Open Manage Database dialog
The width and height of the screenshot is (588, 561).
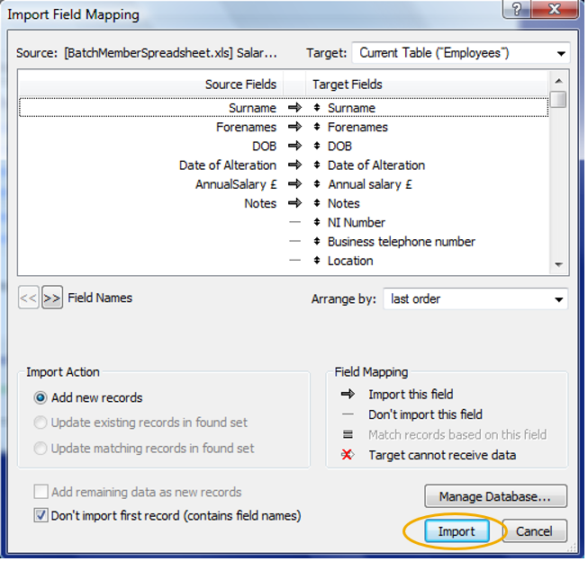click(495, 496)
